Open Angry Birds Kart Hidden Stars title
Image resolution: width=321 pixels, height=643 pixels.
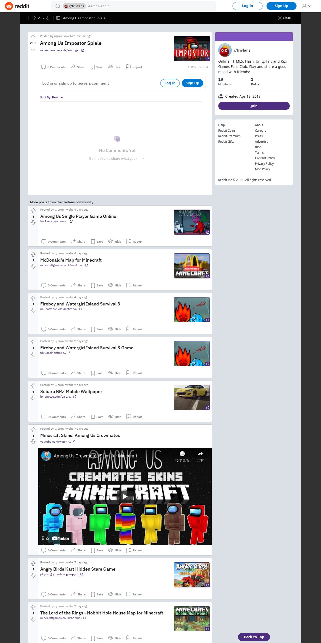78,569
